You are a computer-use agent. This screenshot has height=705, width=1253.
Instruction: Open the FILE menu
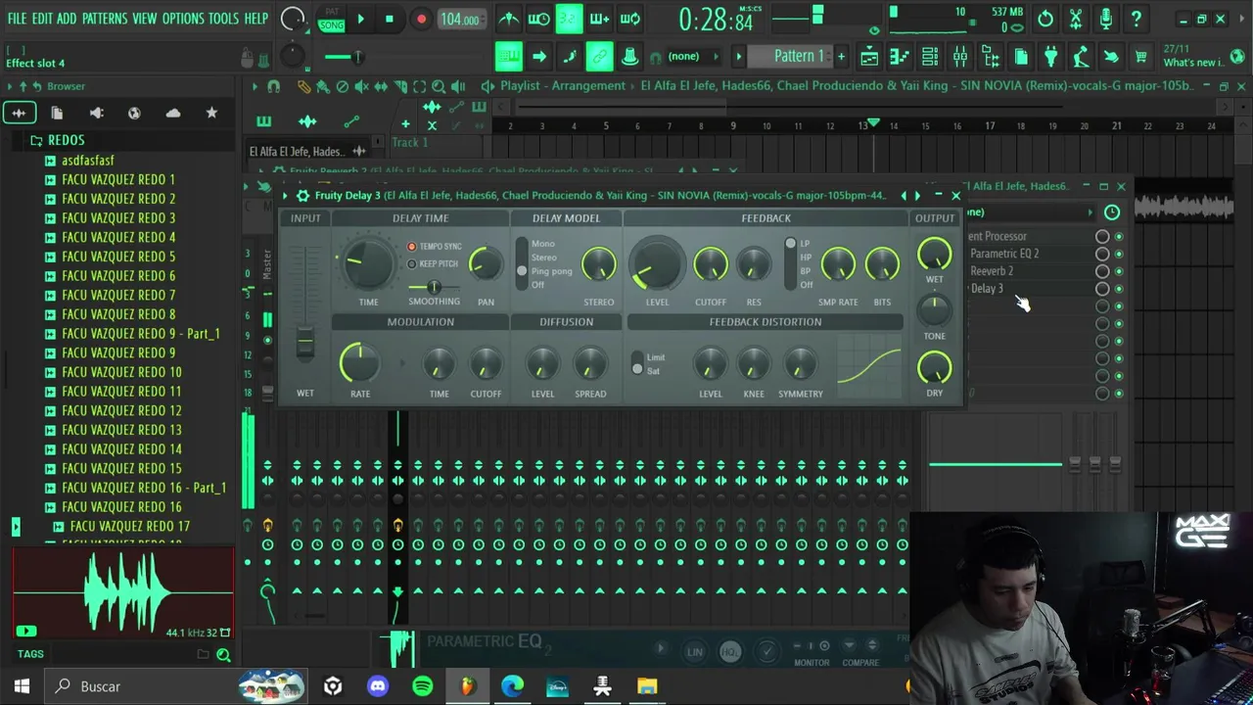[x=17, y=19]
